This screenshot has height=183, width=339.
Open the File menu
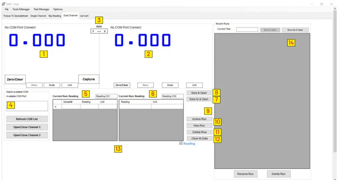tap(7, 9)
